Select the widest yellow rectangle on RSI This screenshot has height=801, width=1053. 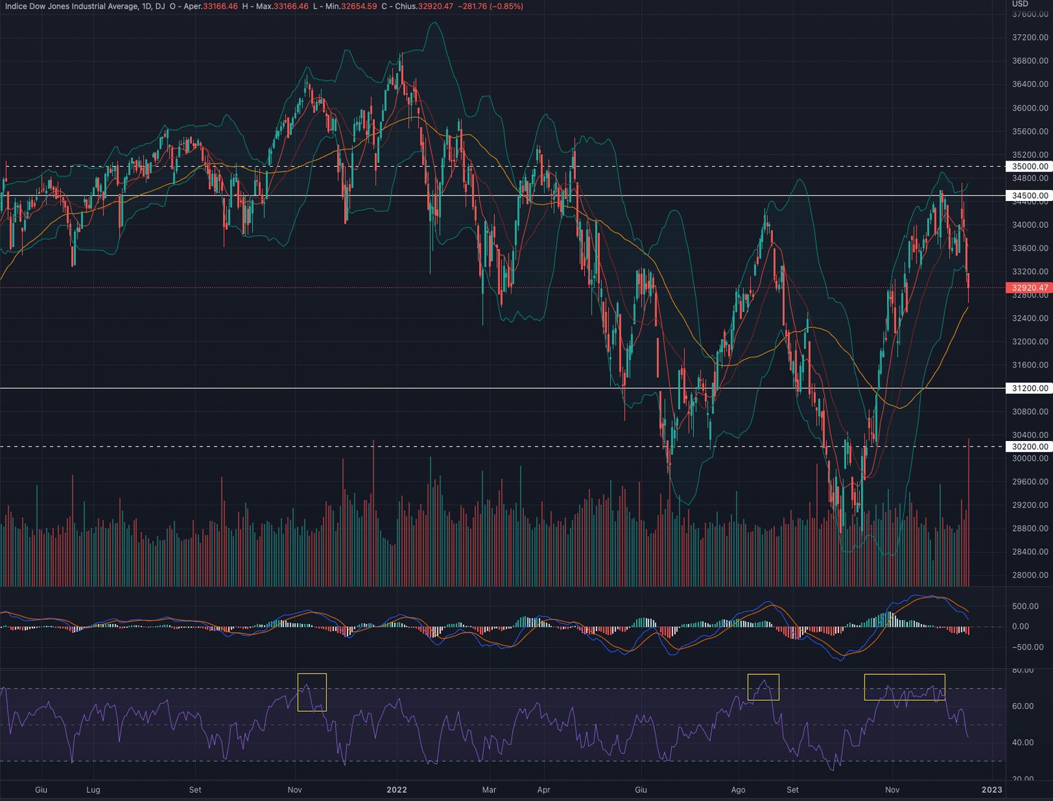click(x=904, y=687)
